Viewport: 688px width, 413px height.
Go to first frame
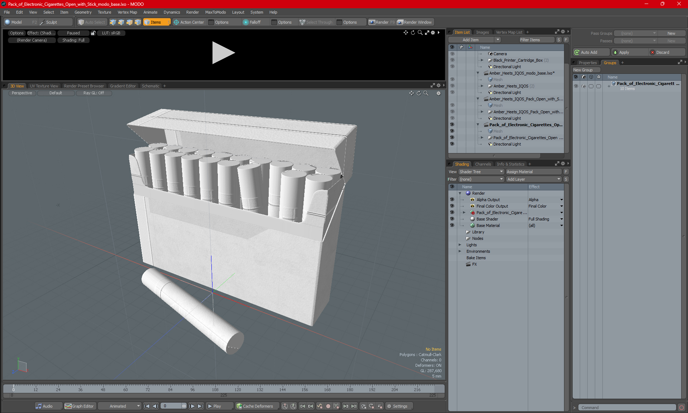(147, 406)
